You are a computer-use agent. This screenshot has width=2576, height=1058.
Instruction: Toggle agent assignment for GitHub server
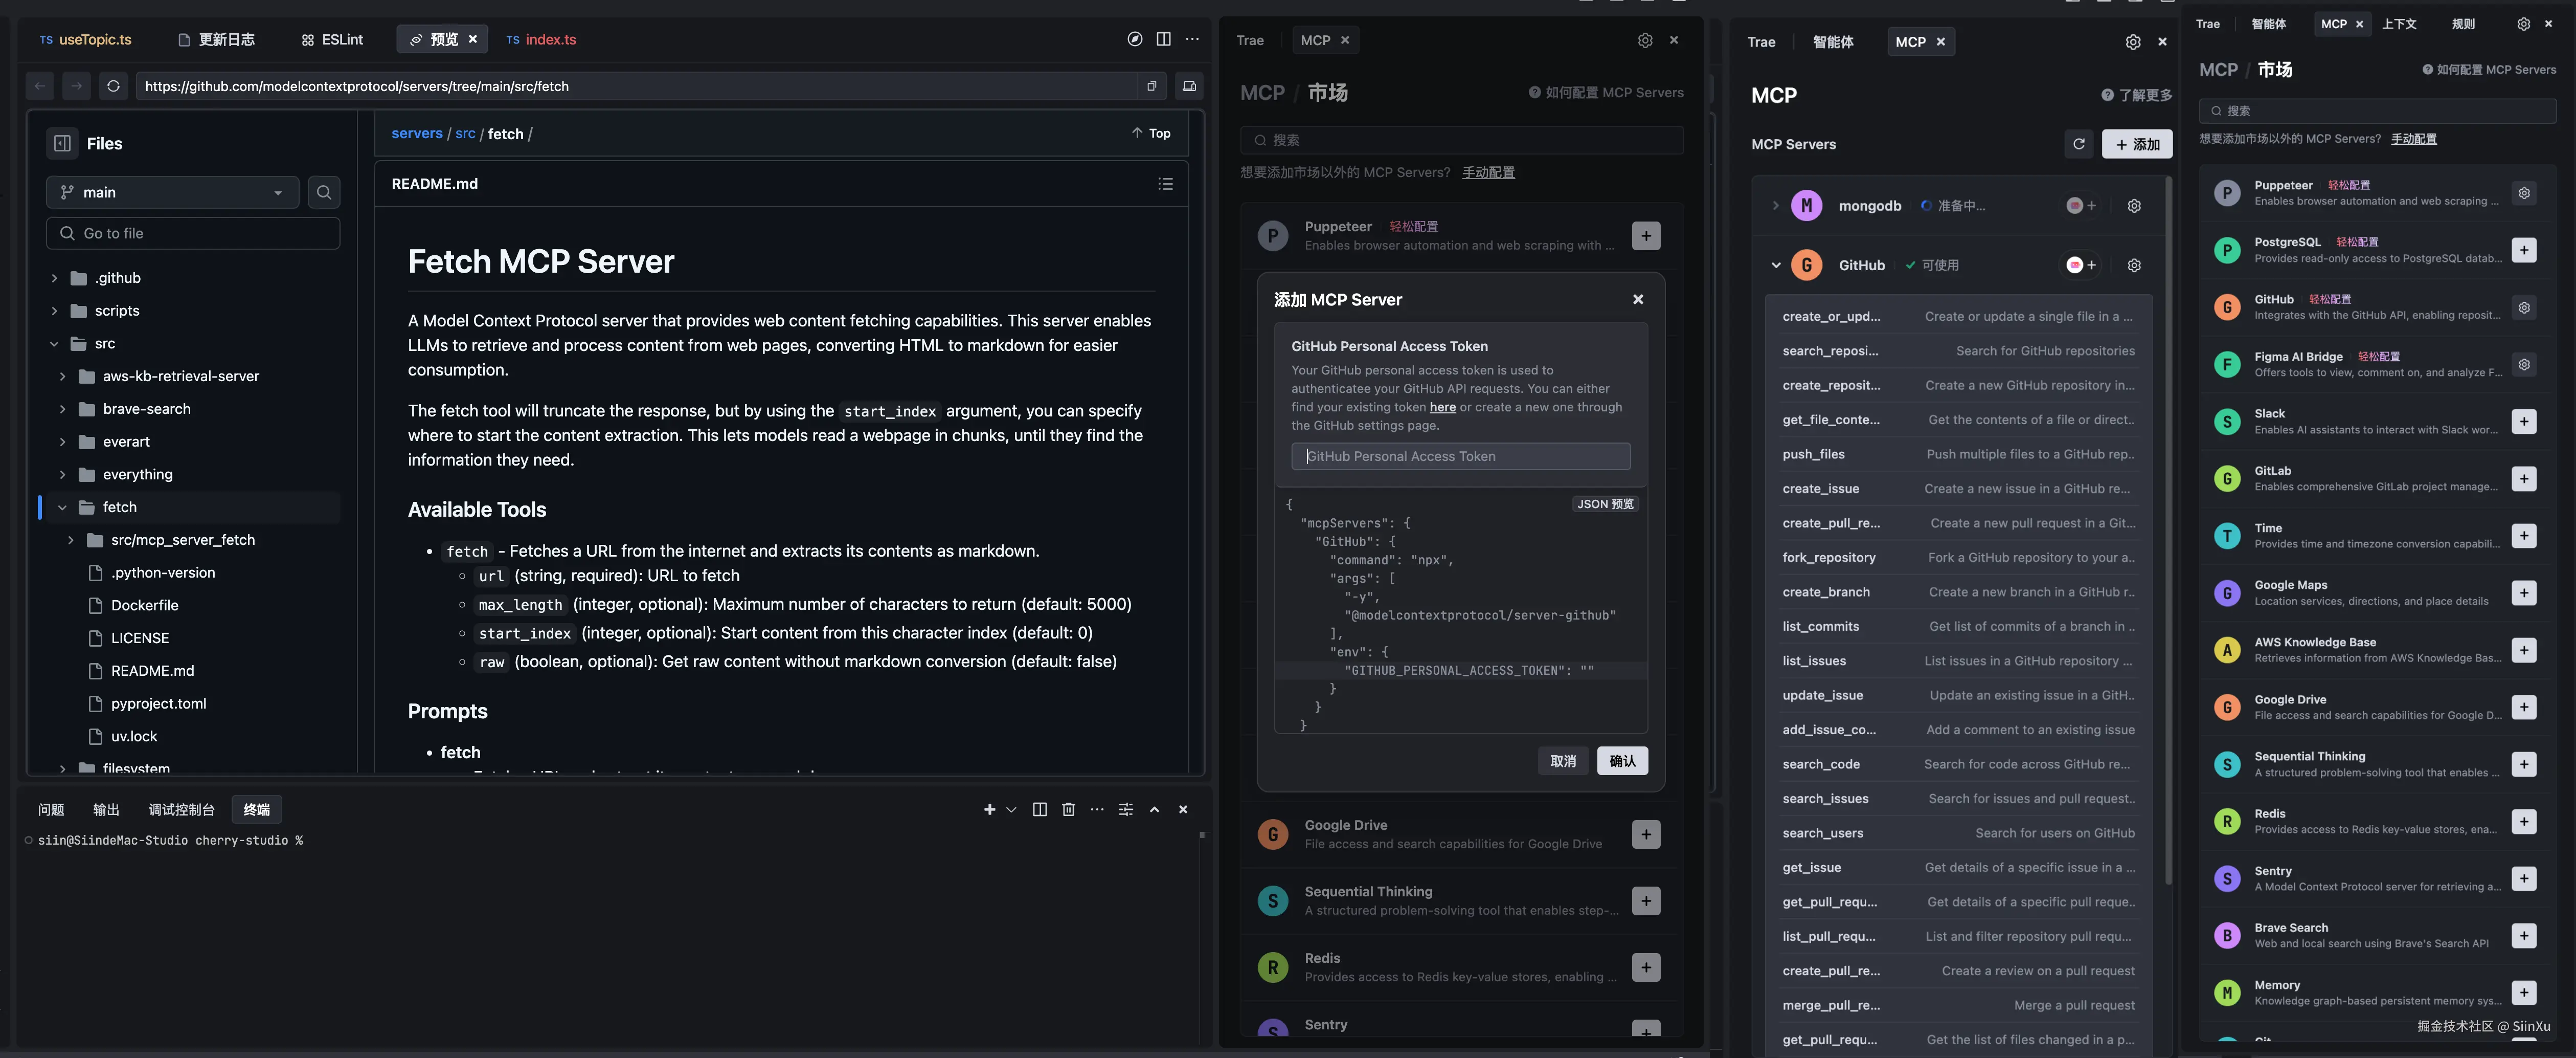pos(2080,265)
